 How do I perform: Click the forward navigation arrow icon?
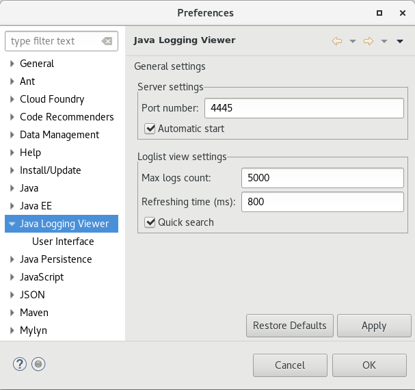pyautogui.click(x=369, y=41)
